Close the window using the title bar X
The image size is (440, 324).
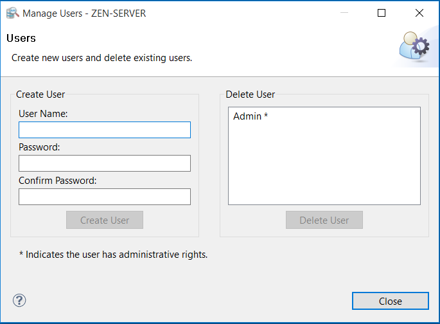(419, 13)
